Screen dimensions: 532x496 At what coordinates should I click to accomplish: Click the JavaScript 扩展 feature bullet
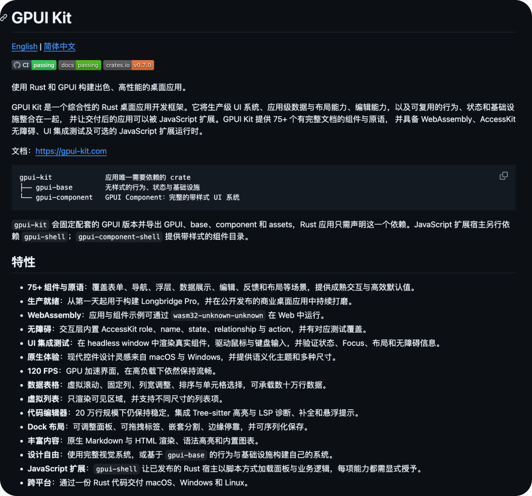click(225, 468)
